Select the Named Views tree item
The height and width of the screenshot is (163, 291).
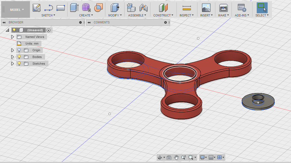click(x=35, y=37)
